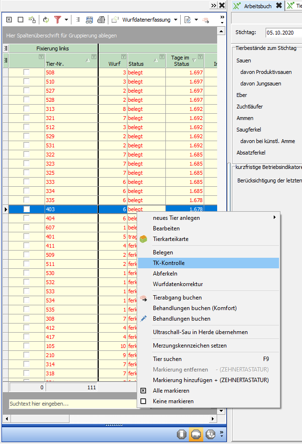Click the green refresh arrows icon
This screenshot has width=302, height=444.
click(x=46, y=20)
